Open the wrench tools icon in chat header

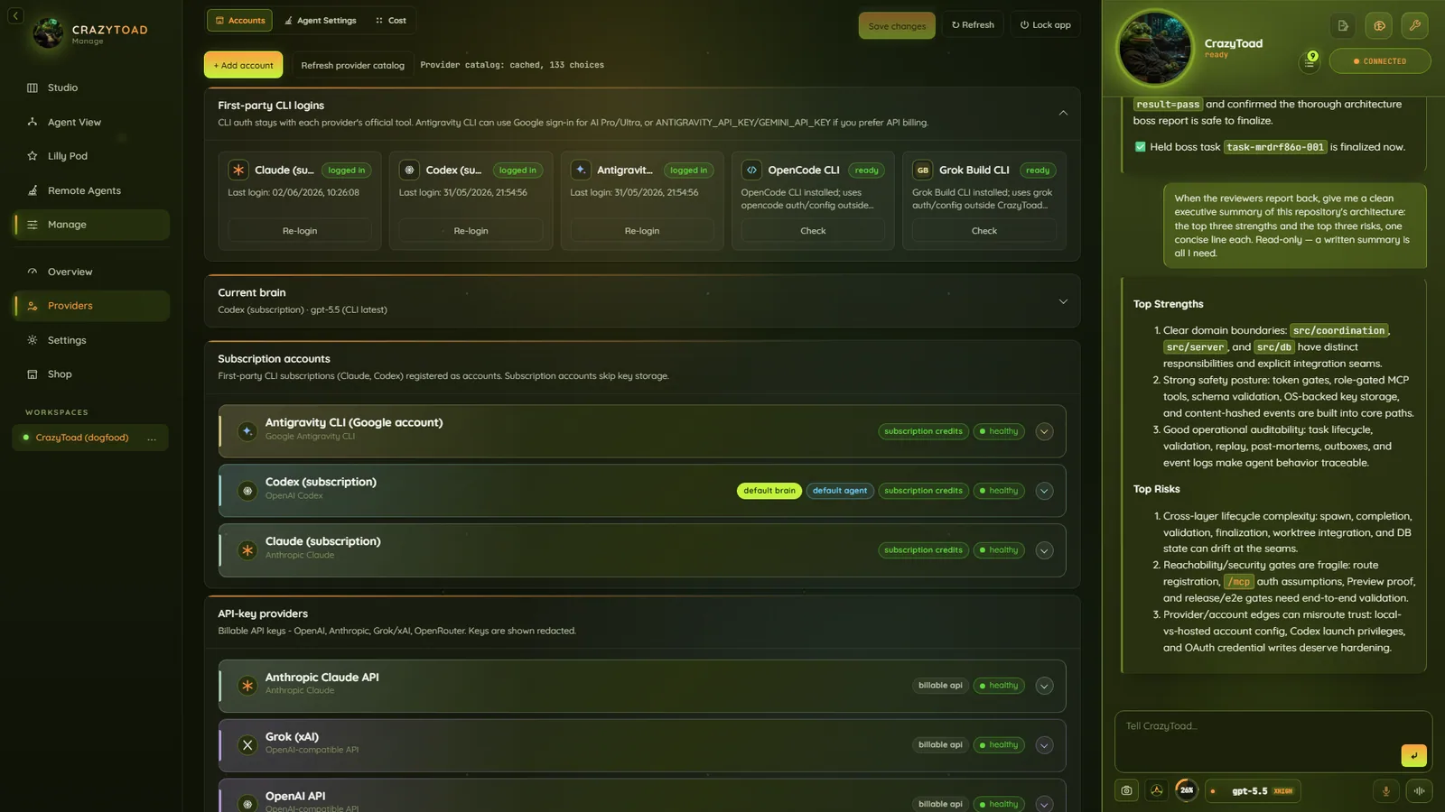coord(1415,26)
